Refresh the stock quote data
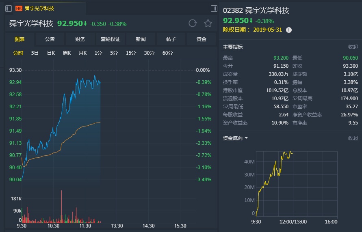The width and height of the screenshot is (362, 232). coord(193,24)
